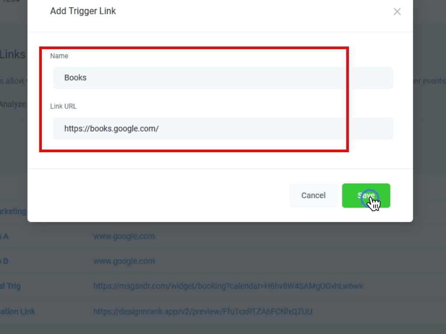Viewport: 446px width, 334px height.
Task: Click the Analyze tab text in background
Action: 13,104
